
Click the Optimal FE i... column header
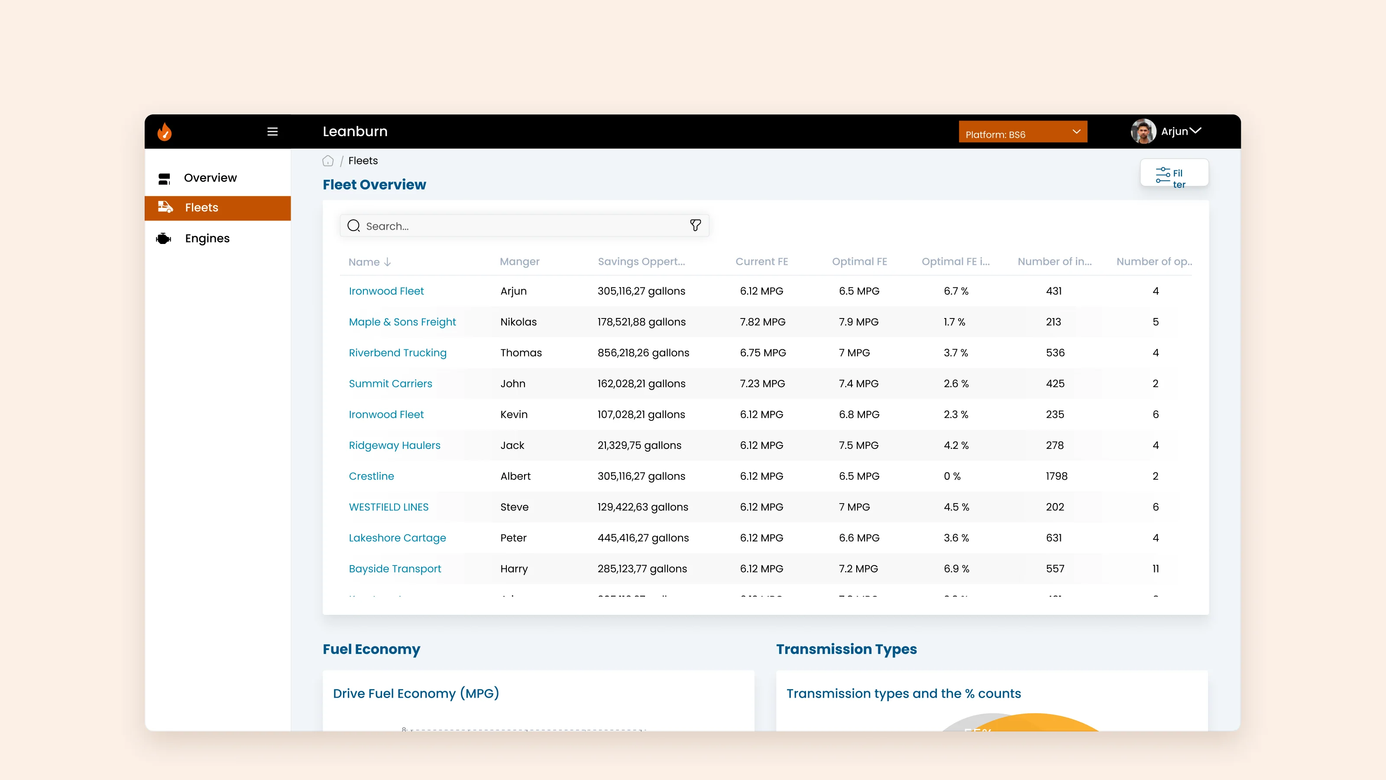point(955,262)
